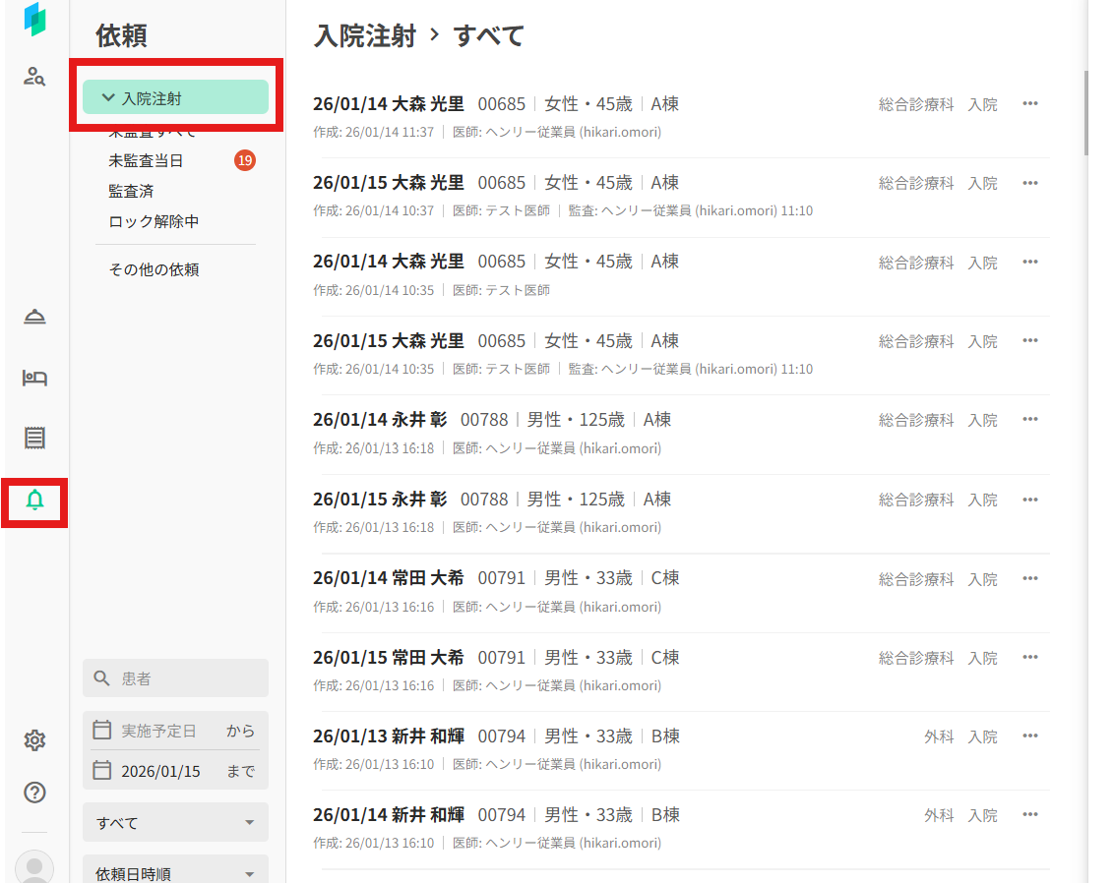Screen dimensions: 1113x883
Task: Open the settings gear icon
Action: click(x=34, y=740)
